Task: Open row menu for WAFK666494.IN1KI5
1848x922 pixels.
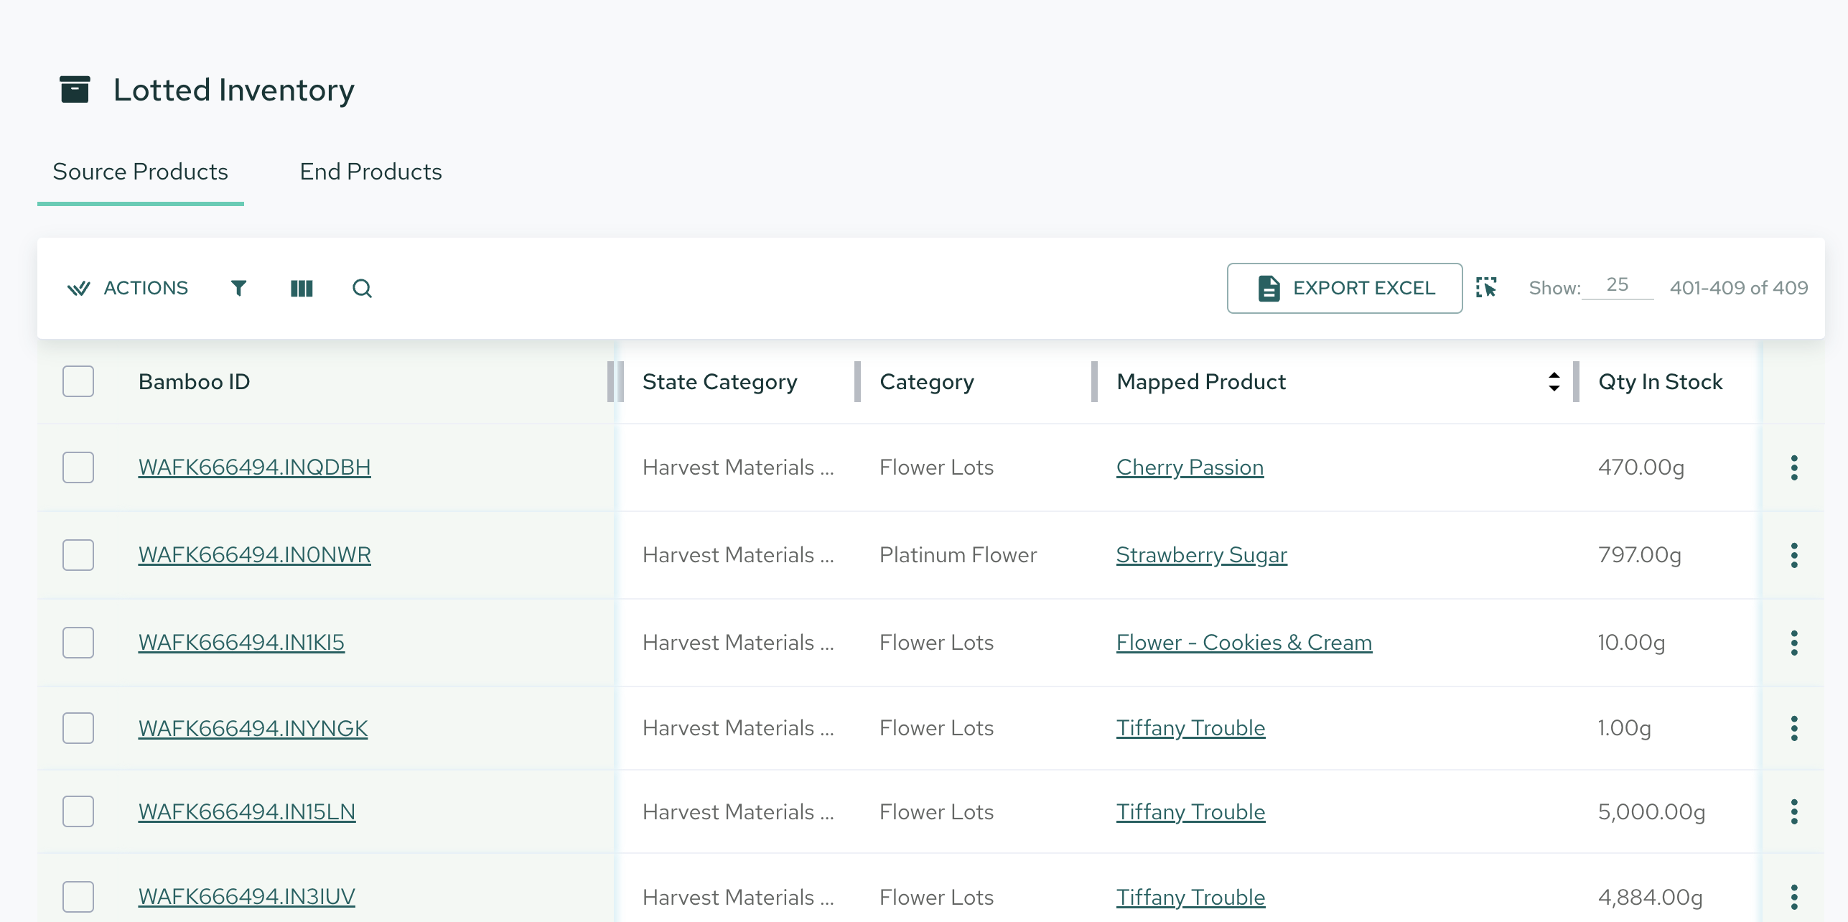Action: 1794,643
